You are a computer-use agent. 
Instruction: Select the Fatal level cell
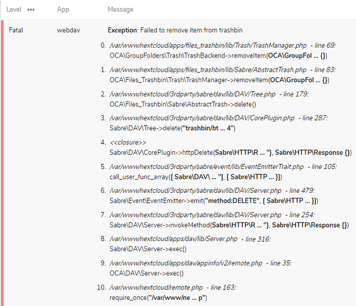pos(16,30)
